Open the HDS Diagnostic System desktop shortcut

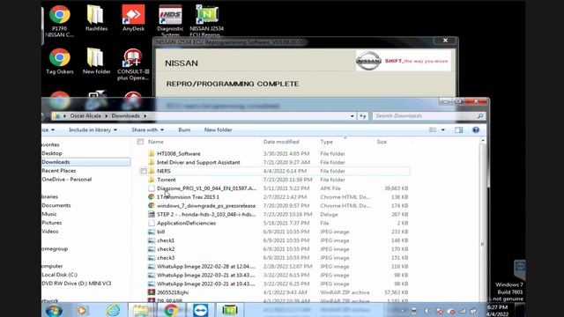pos(170,21)
